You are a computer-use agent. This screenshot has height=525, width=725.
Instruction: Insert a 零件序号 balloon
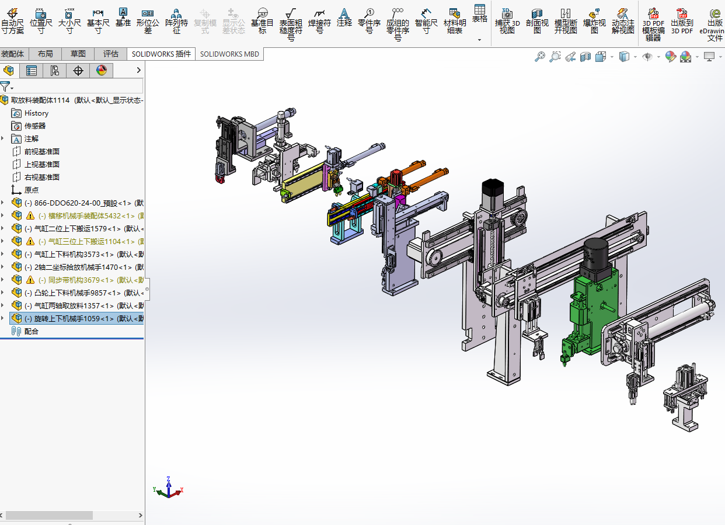(x=369, y=21)
